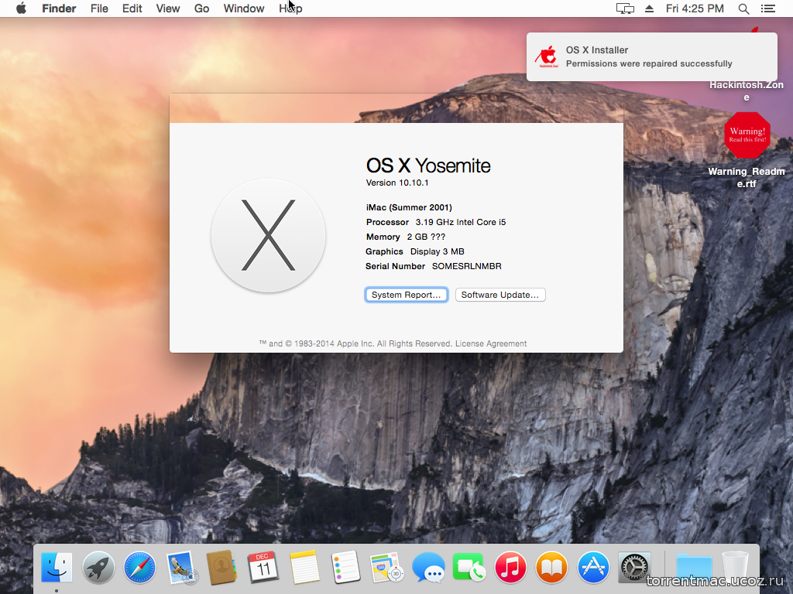Open the Window menu
793x594 pixels.
(244, 9)
